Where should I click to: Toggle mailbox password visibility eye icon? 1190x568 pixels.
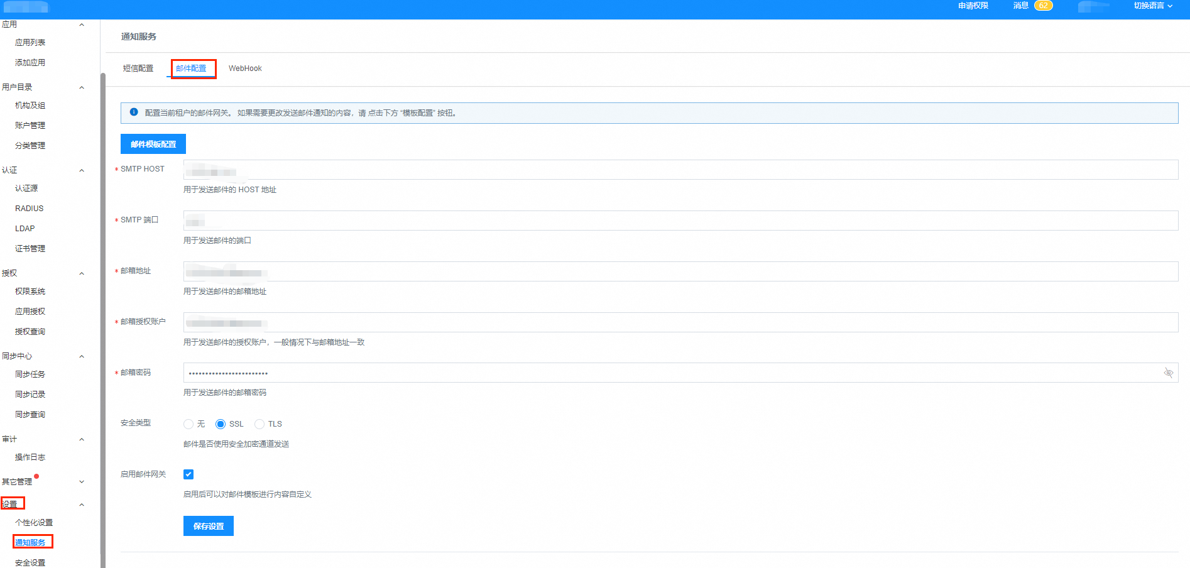(x=1168, y=373)
